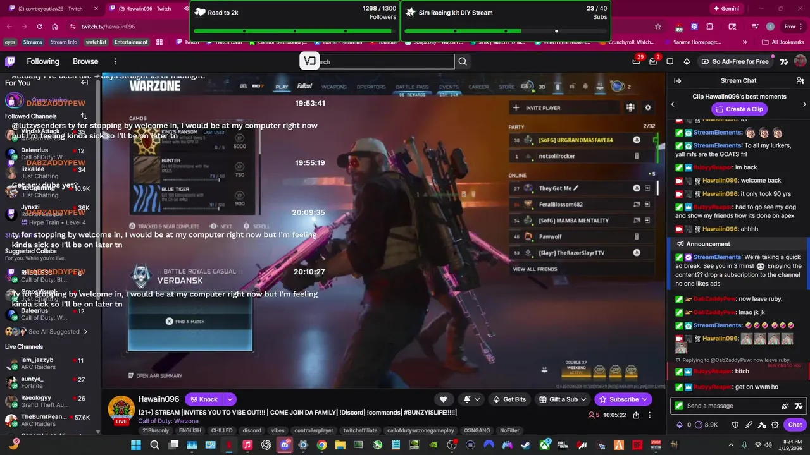Open more navigation options dots
Screen dimensions: 810x455
pos(115,61)
